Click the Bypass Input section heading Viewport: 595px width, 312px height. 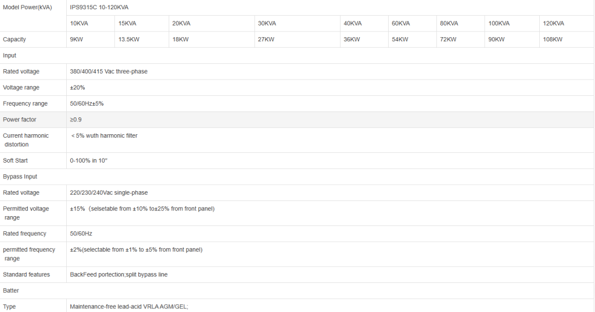(x=20, y=177)
